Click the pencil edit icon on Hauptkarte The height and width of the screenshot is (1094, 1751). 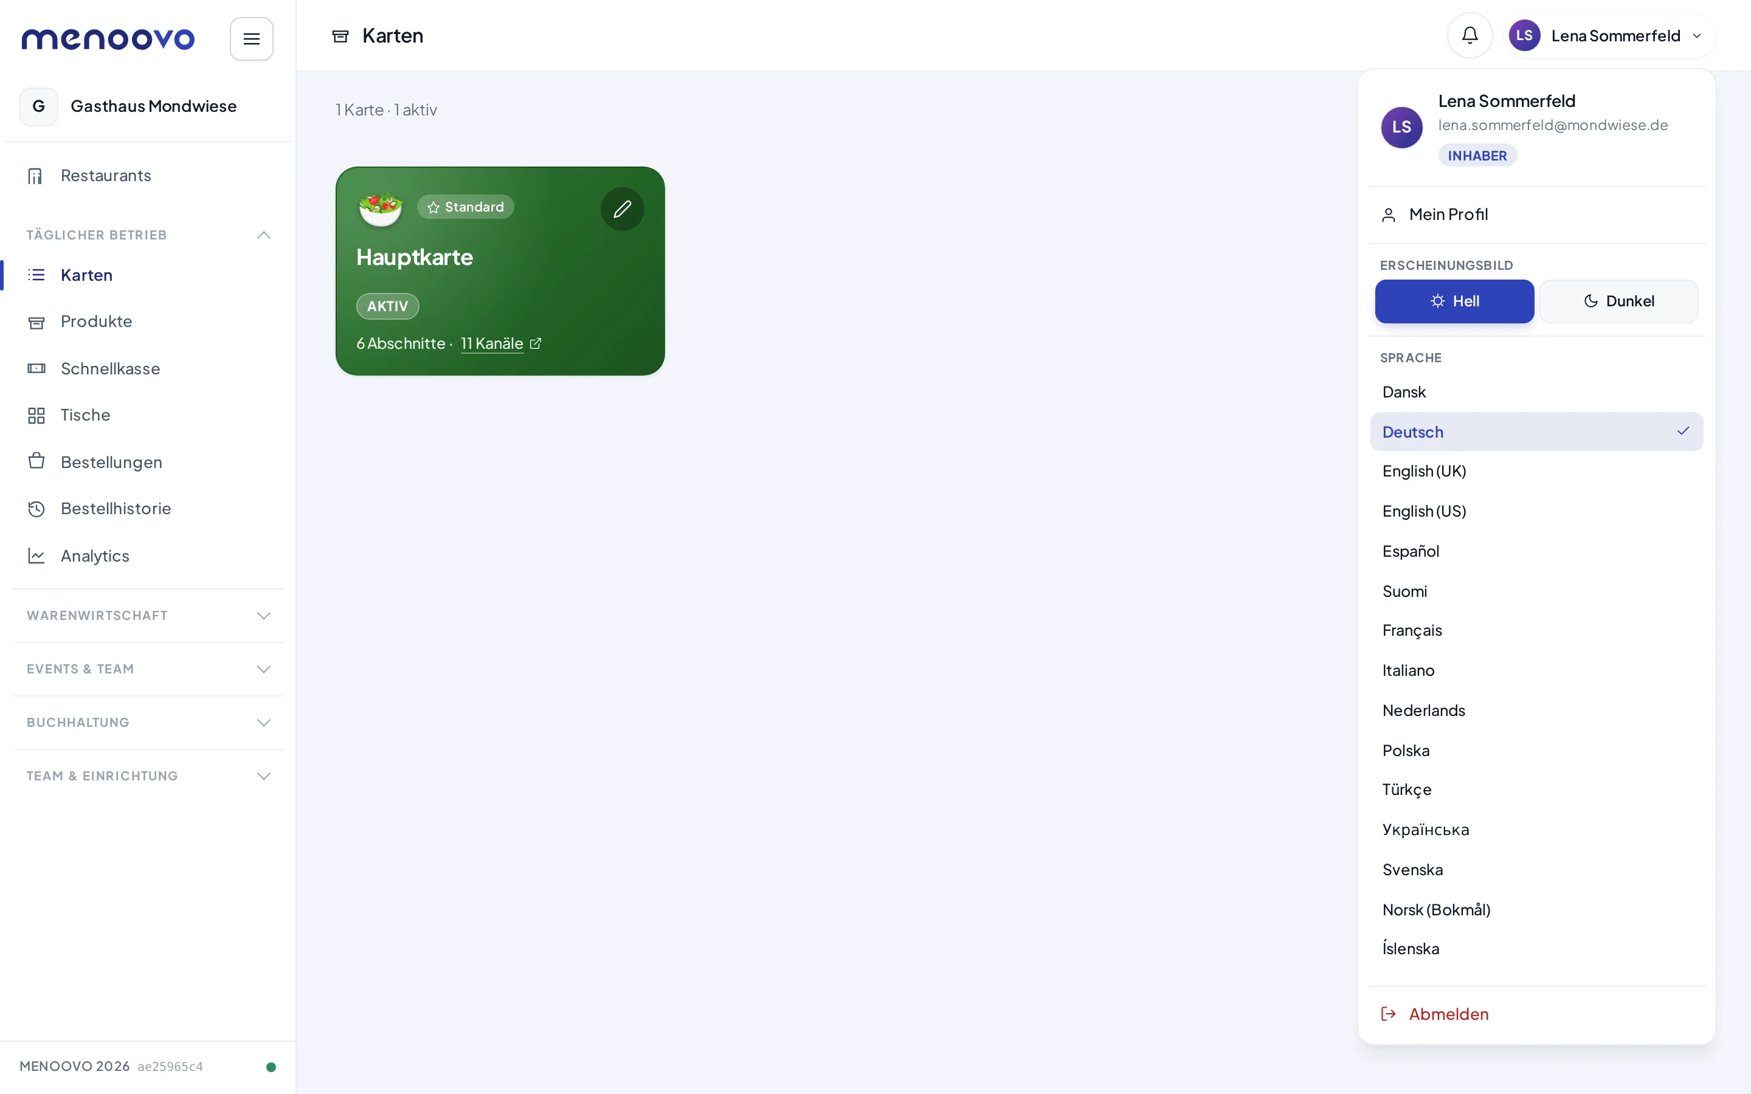point(622,209)
